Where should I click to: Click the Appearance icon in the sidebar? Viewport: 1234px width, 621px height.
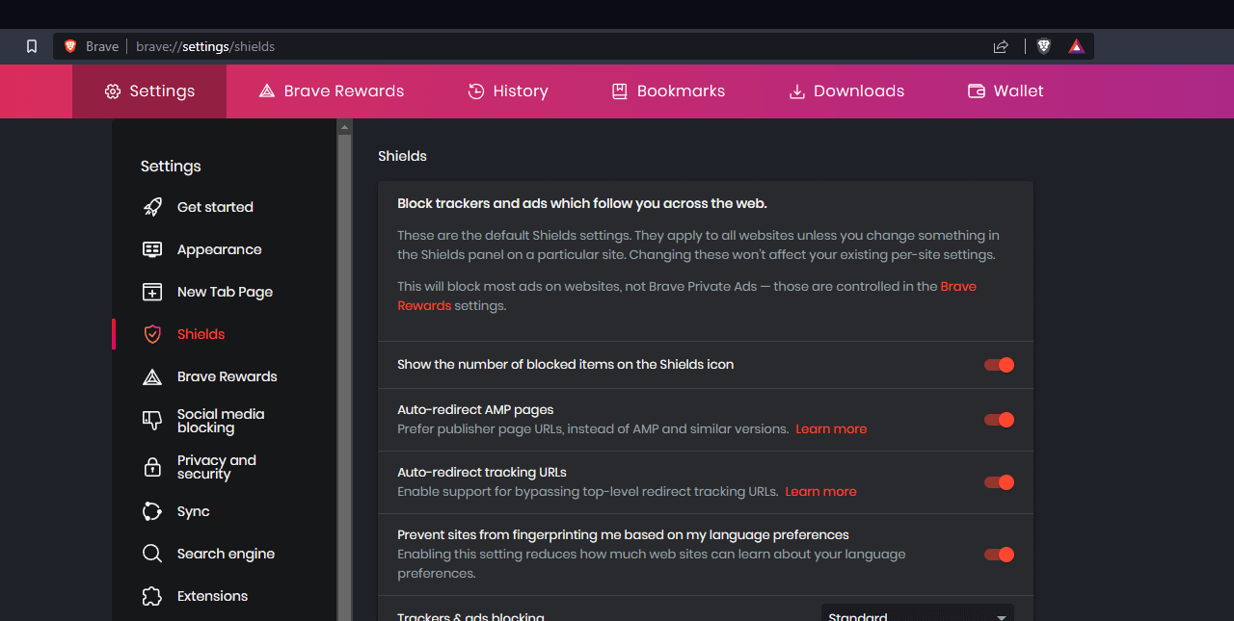pos(152,249)
